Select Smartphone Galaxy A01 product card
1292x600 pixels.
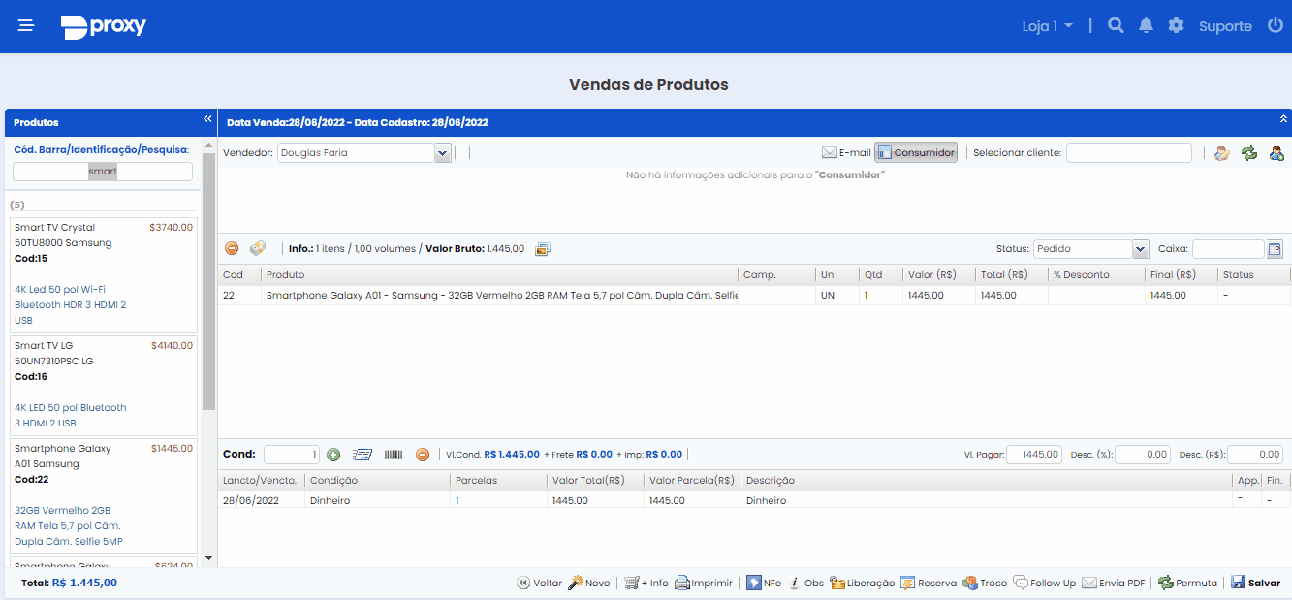[104, 495]
